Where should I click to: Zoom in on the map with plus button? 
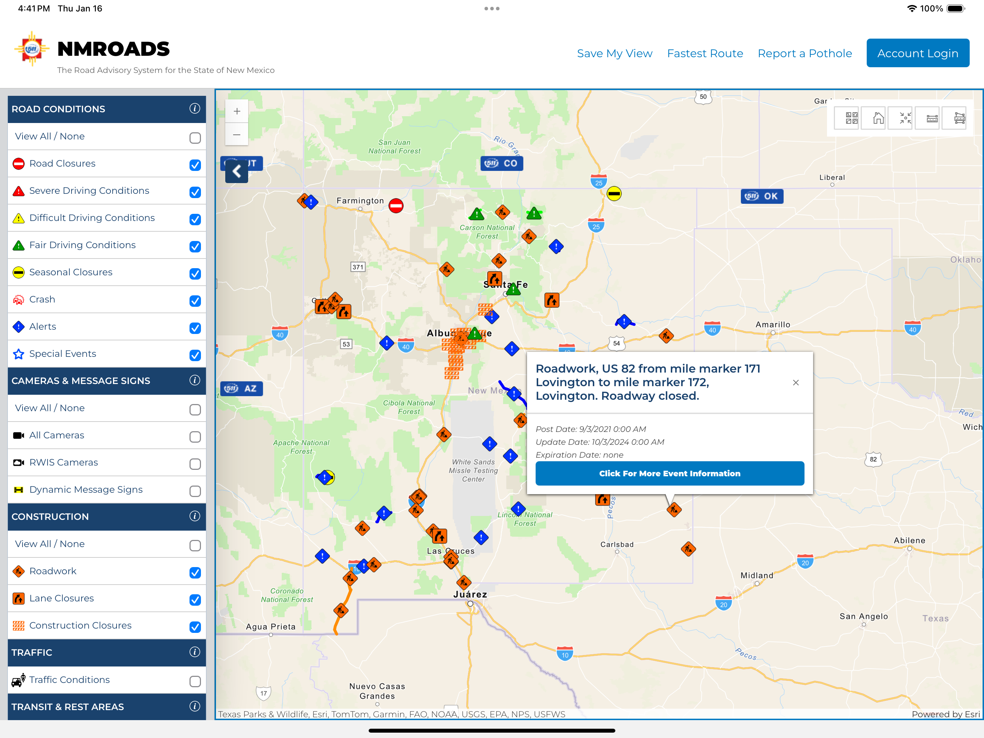[x=237, y=111]
